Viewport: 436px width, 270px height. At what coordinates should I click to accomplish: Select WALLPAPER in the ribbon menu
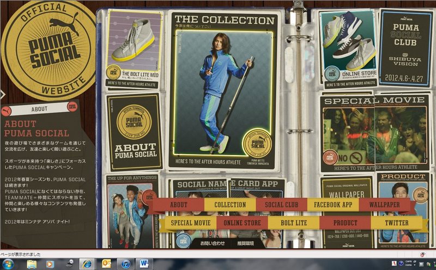[x=385, y=205]
